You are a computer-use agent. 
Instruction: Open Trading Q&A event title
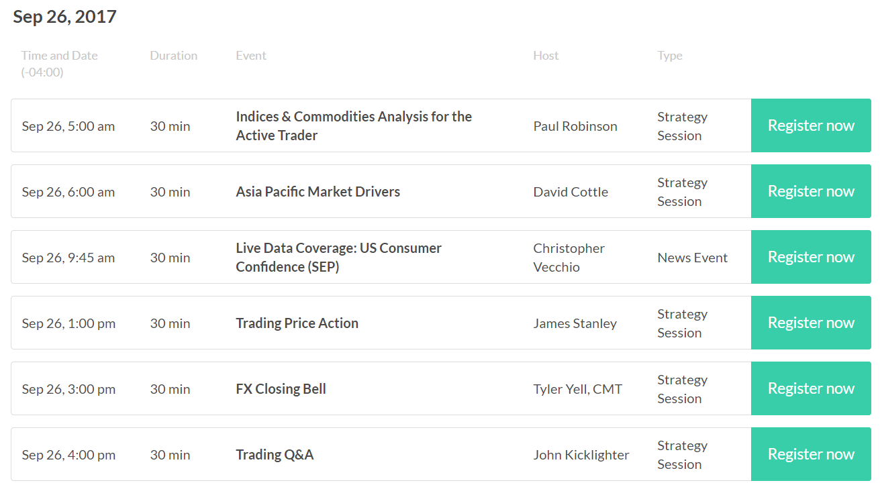pyautogui.click(x=275, y=455)
